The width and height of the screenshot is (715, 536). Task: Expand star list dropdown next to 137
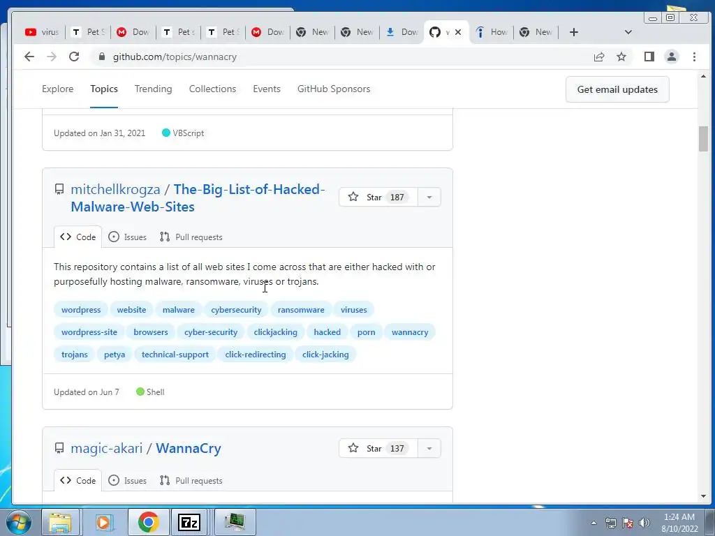point(429,448)
